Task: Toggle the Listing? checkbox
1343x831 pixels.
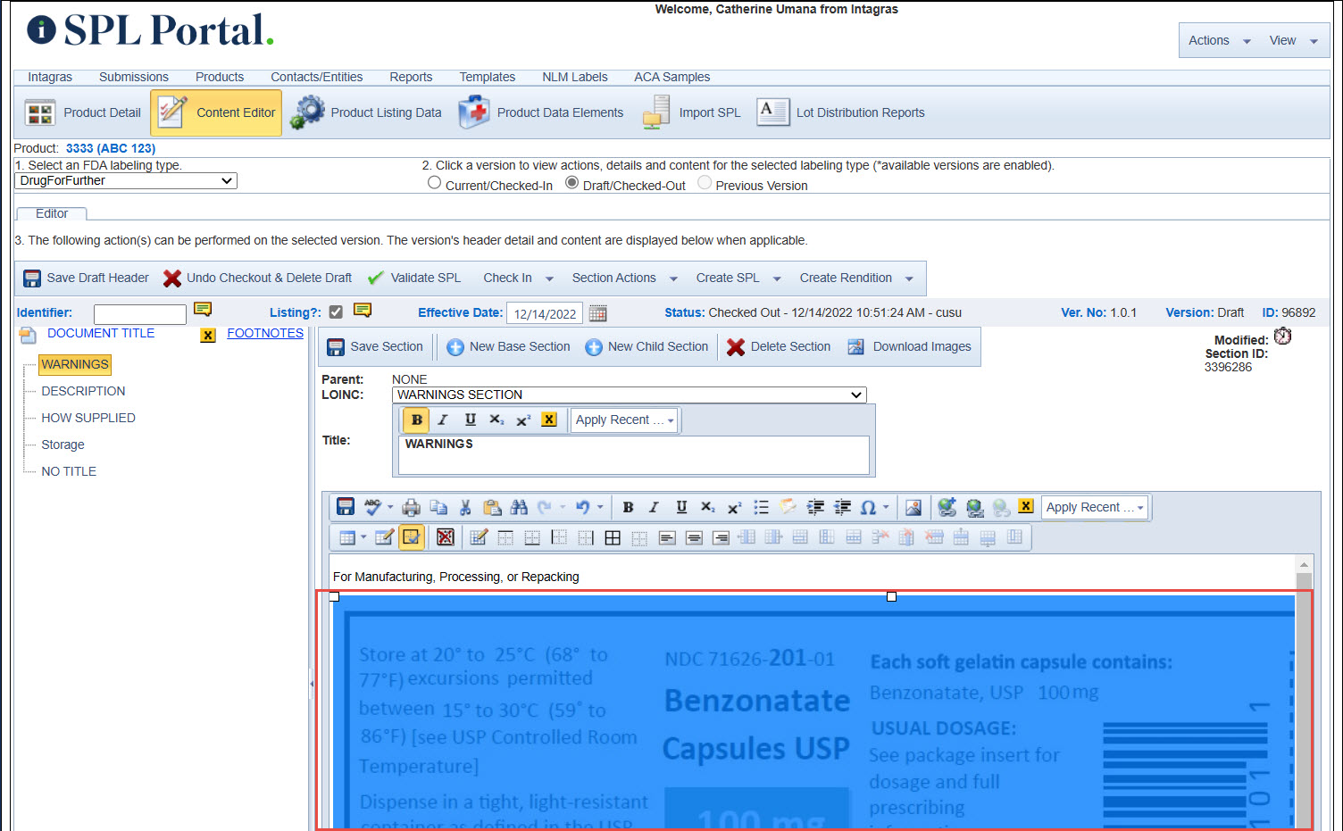Action: [x=336, y=312]
